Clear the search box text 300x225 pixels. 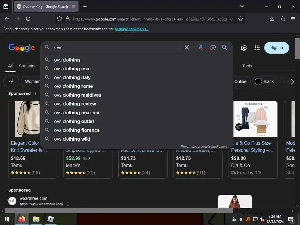click(187, 47)
